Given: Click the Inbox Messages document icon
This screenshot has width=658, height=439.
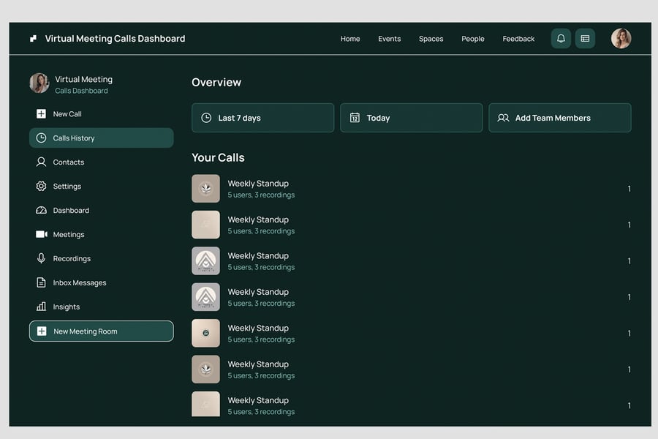Looking at the screenshot, I should (x=41, y=282).
